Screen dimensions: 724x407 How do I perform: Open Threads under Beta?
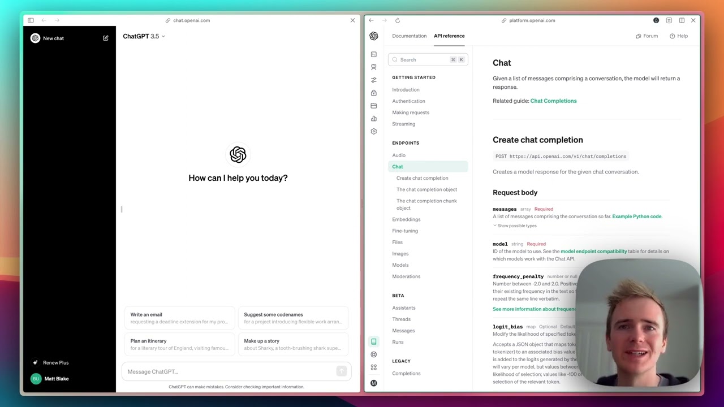click(x=401, y=319)
